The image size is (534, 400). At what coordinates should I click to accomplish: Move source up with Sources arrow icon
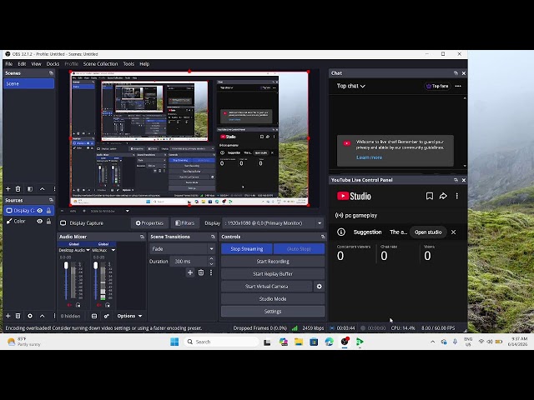click(x=43, y=316)
